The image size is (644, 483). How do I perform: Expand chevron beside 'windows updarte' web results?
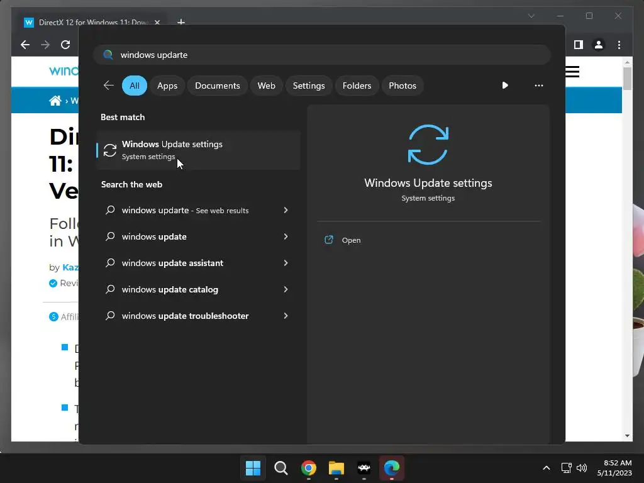[x=286, y=210]
